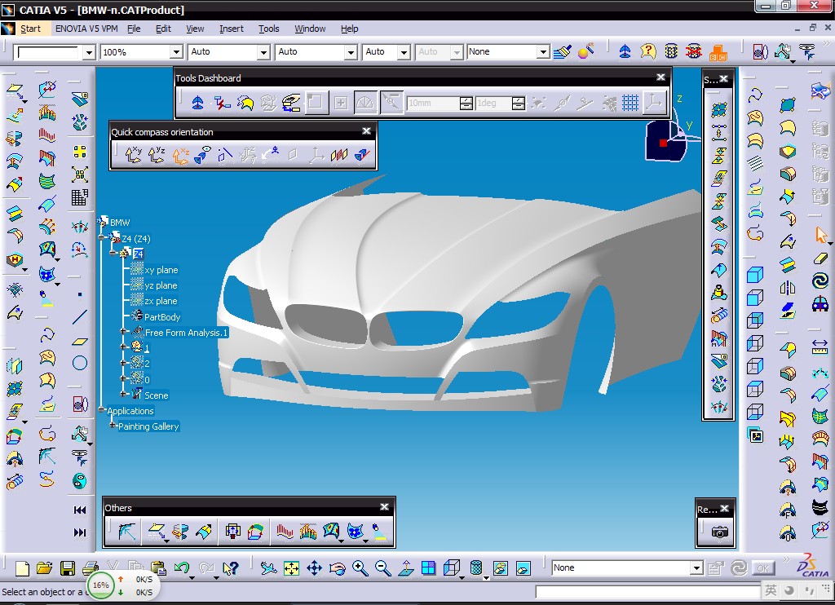Select the Rotate view icon
The height and width of the screenshot is (605, 835).
(337, 568)
